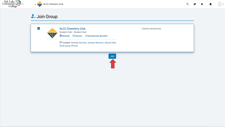The width and height of the screenshot is (225, 127).
Task: Click the Salt Lake Community College logo
Action: (11, 4)
